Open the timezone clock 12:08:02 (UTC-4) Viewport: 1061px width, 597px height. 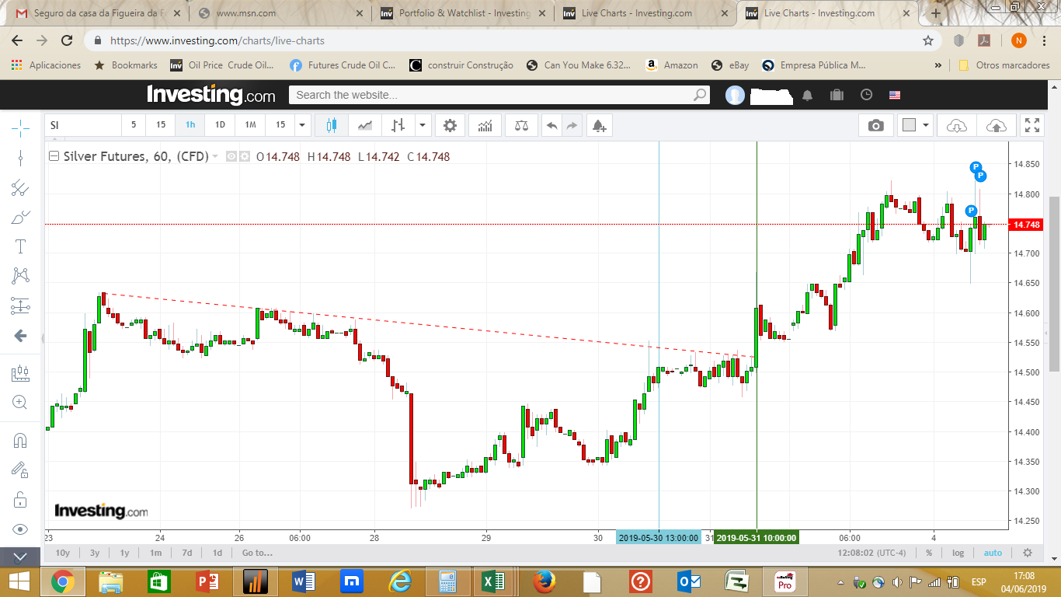coord(872,553)
